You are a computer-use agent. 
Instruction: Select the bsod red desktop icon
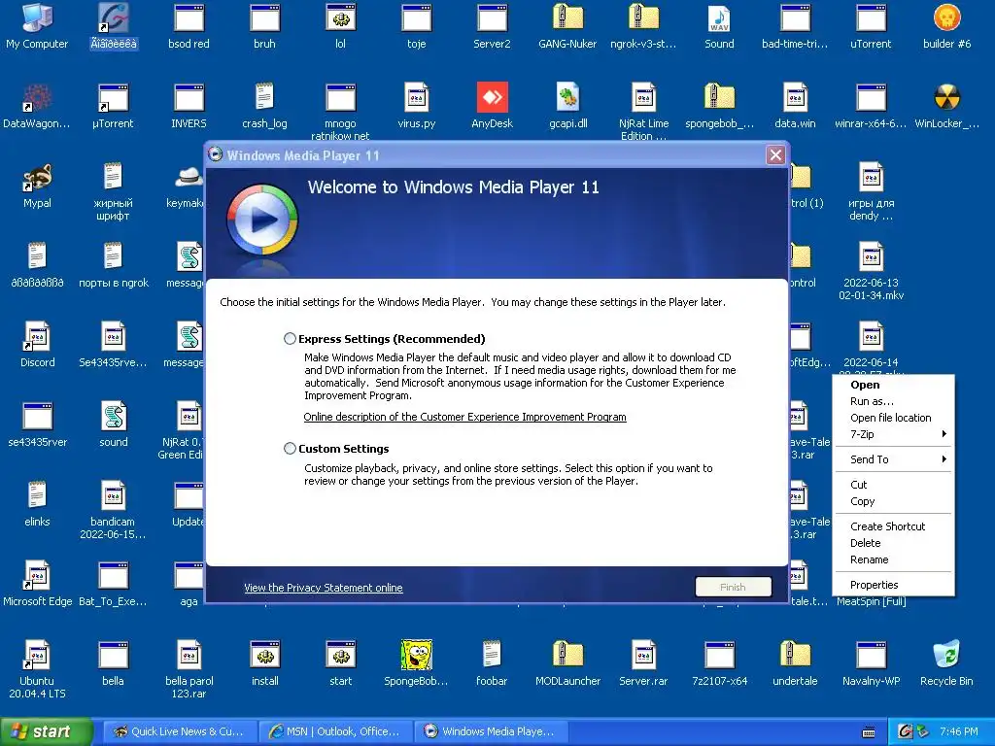pos(189,25)
